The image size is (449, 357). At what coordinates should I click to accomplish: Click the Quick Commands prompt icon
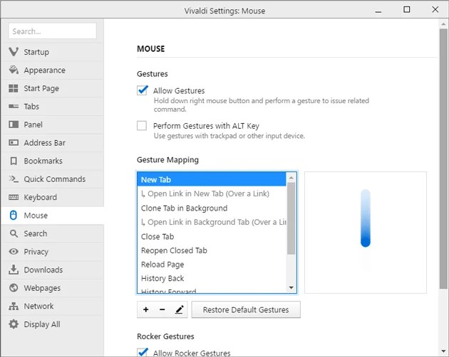click(14, 179)
